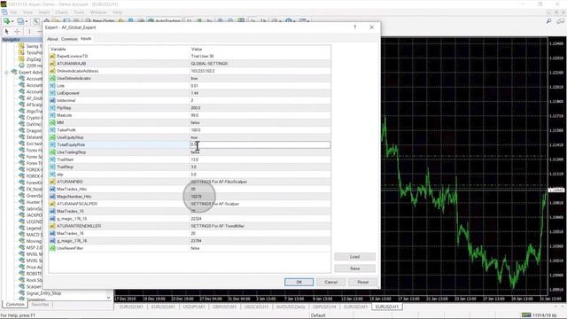Click the dialog help question mark button
Screen dimensions: 567x319
tap(354, 27)
